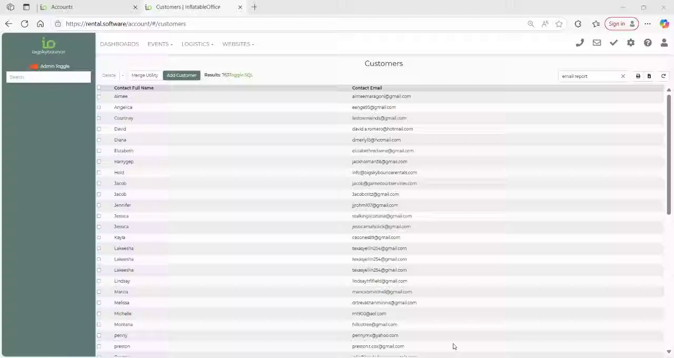The image size is (674, 358).
Task: Print the customer list with printer icon
Action: 638,76
